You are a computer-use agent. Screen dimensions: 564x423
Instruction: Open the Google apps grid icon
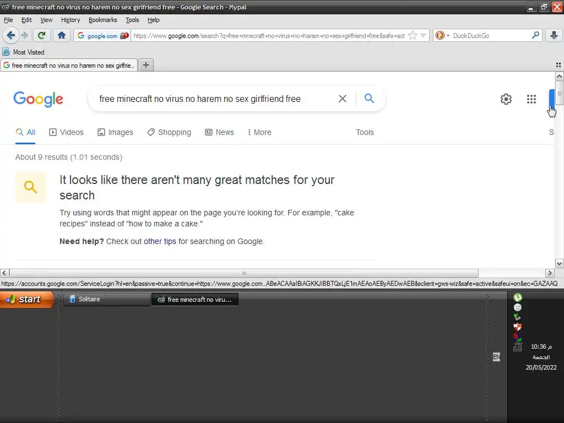(532, 99)
